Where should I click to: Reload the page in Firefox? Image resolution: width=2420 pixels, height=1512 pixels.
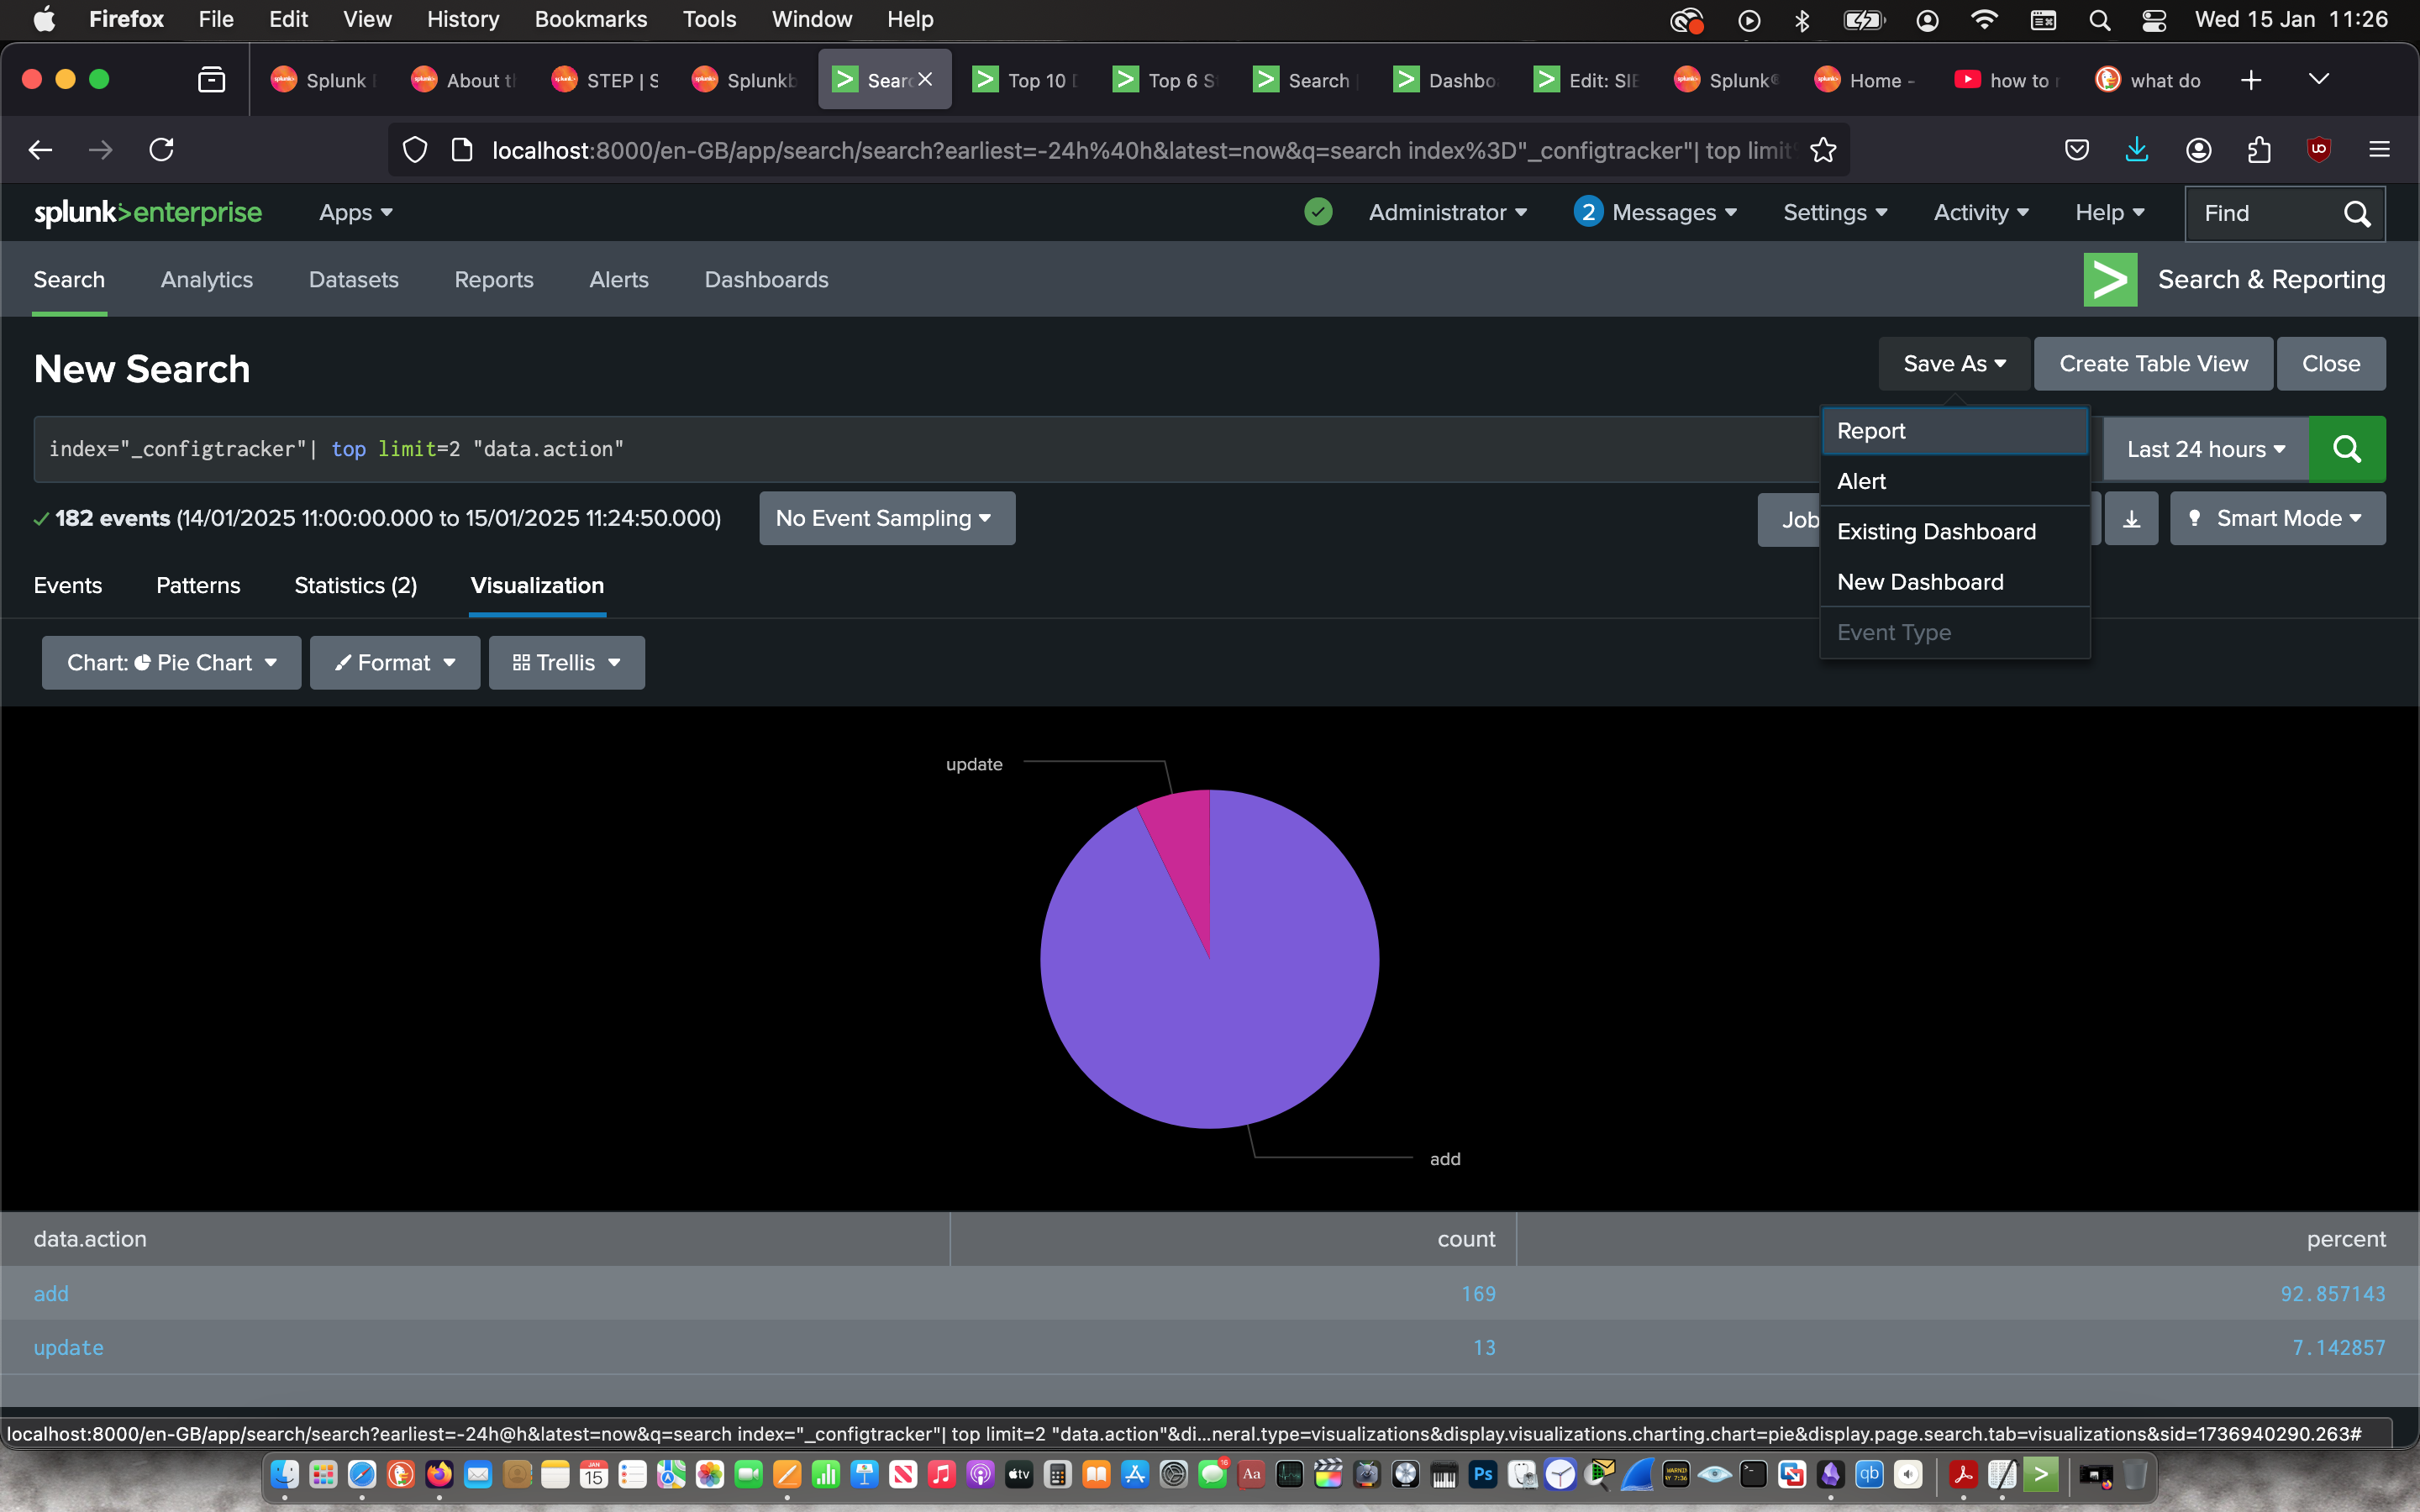click(x=162, y=150)
